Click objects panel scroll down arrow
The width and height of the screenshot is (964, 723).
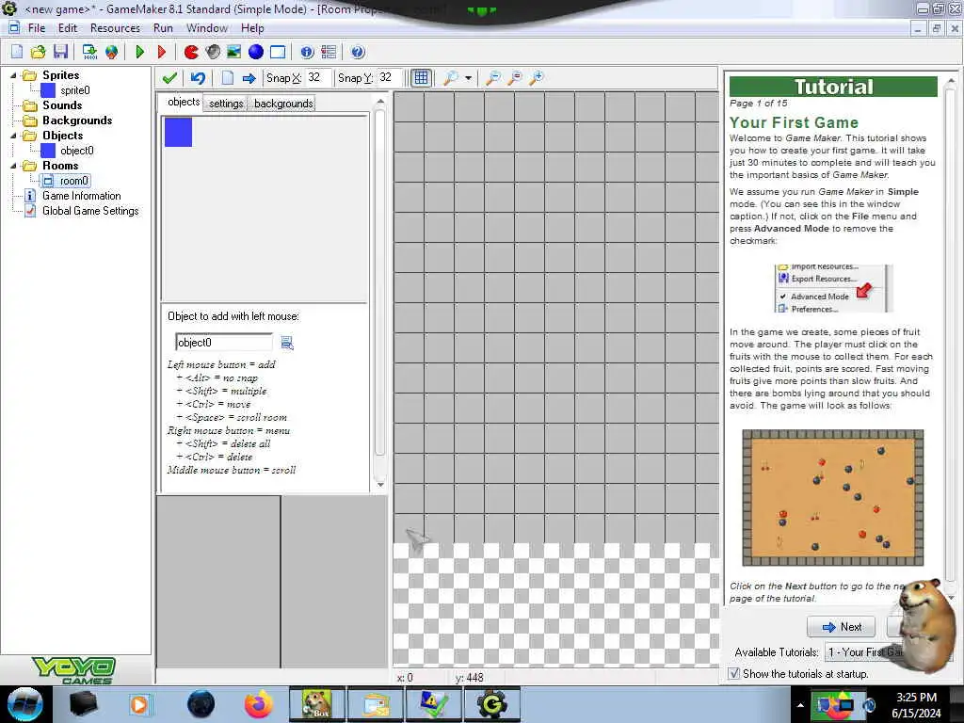point(380,485)
